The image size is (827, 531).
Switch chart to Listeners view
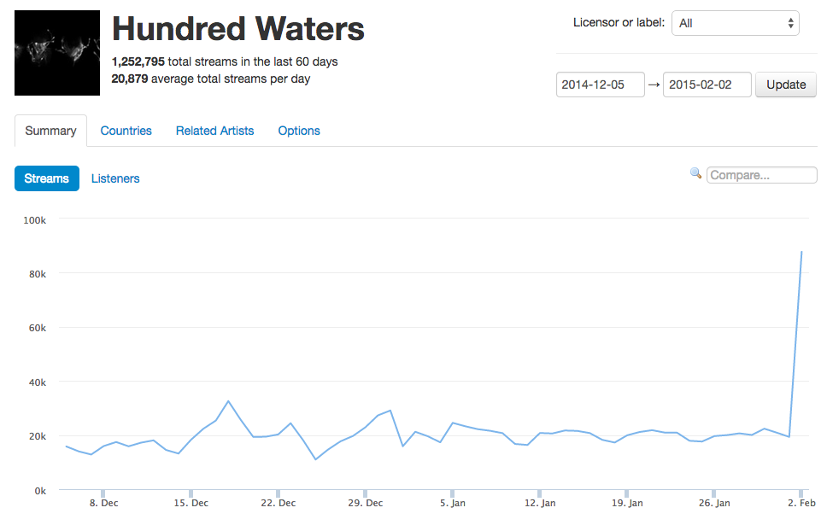click(115, 178)
